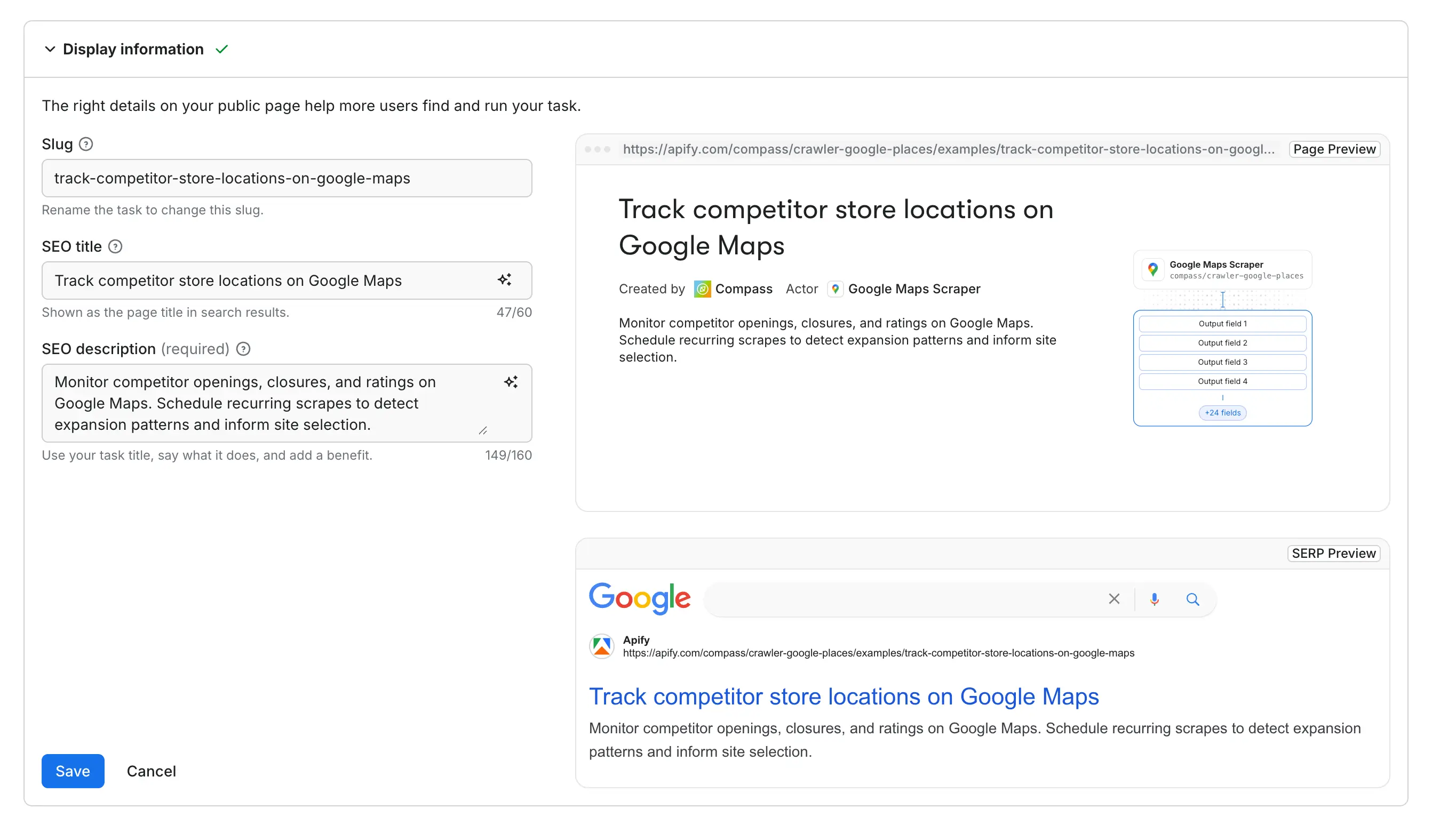Click the SERP result URL text

(x=878, y=653)
